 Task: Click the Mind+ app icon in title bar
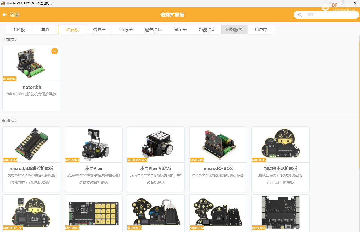click(x=3, y=3)
